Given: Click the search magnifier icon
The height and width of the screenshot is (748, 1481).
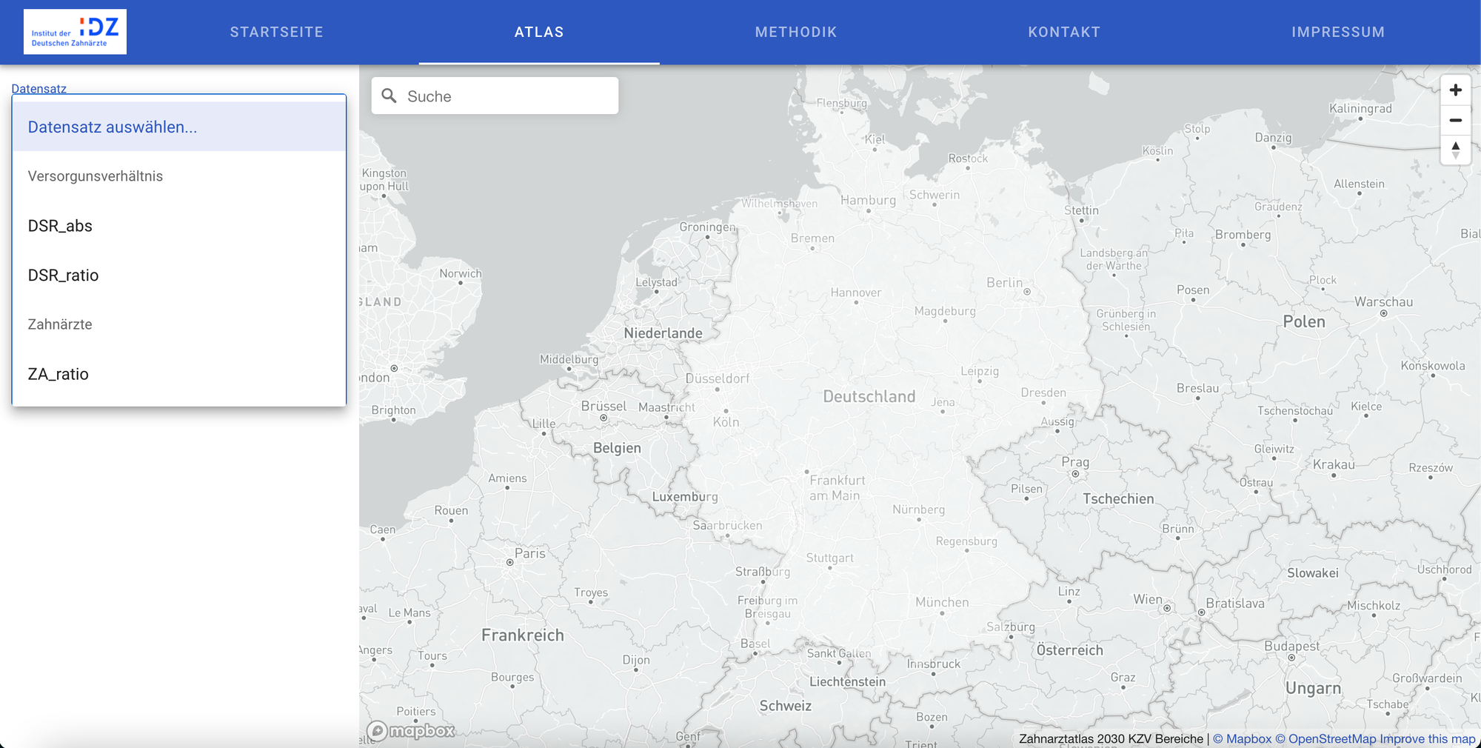Looking at the screenshot, I should (389, 96).
